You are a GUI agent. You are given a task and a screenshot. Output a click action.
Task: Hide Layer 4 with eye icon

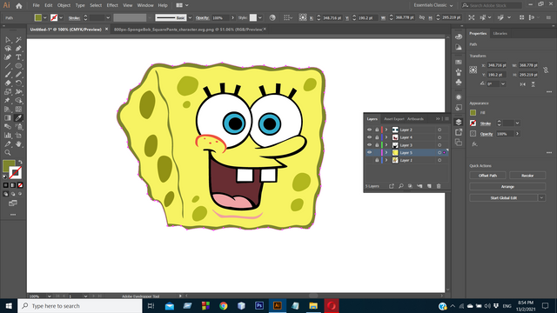point(369,137)
